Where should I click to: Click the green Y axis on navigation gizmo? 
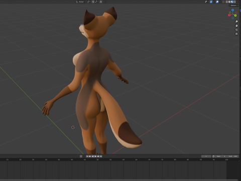click(235, 16)
